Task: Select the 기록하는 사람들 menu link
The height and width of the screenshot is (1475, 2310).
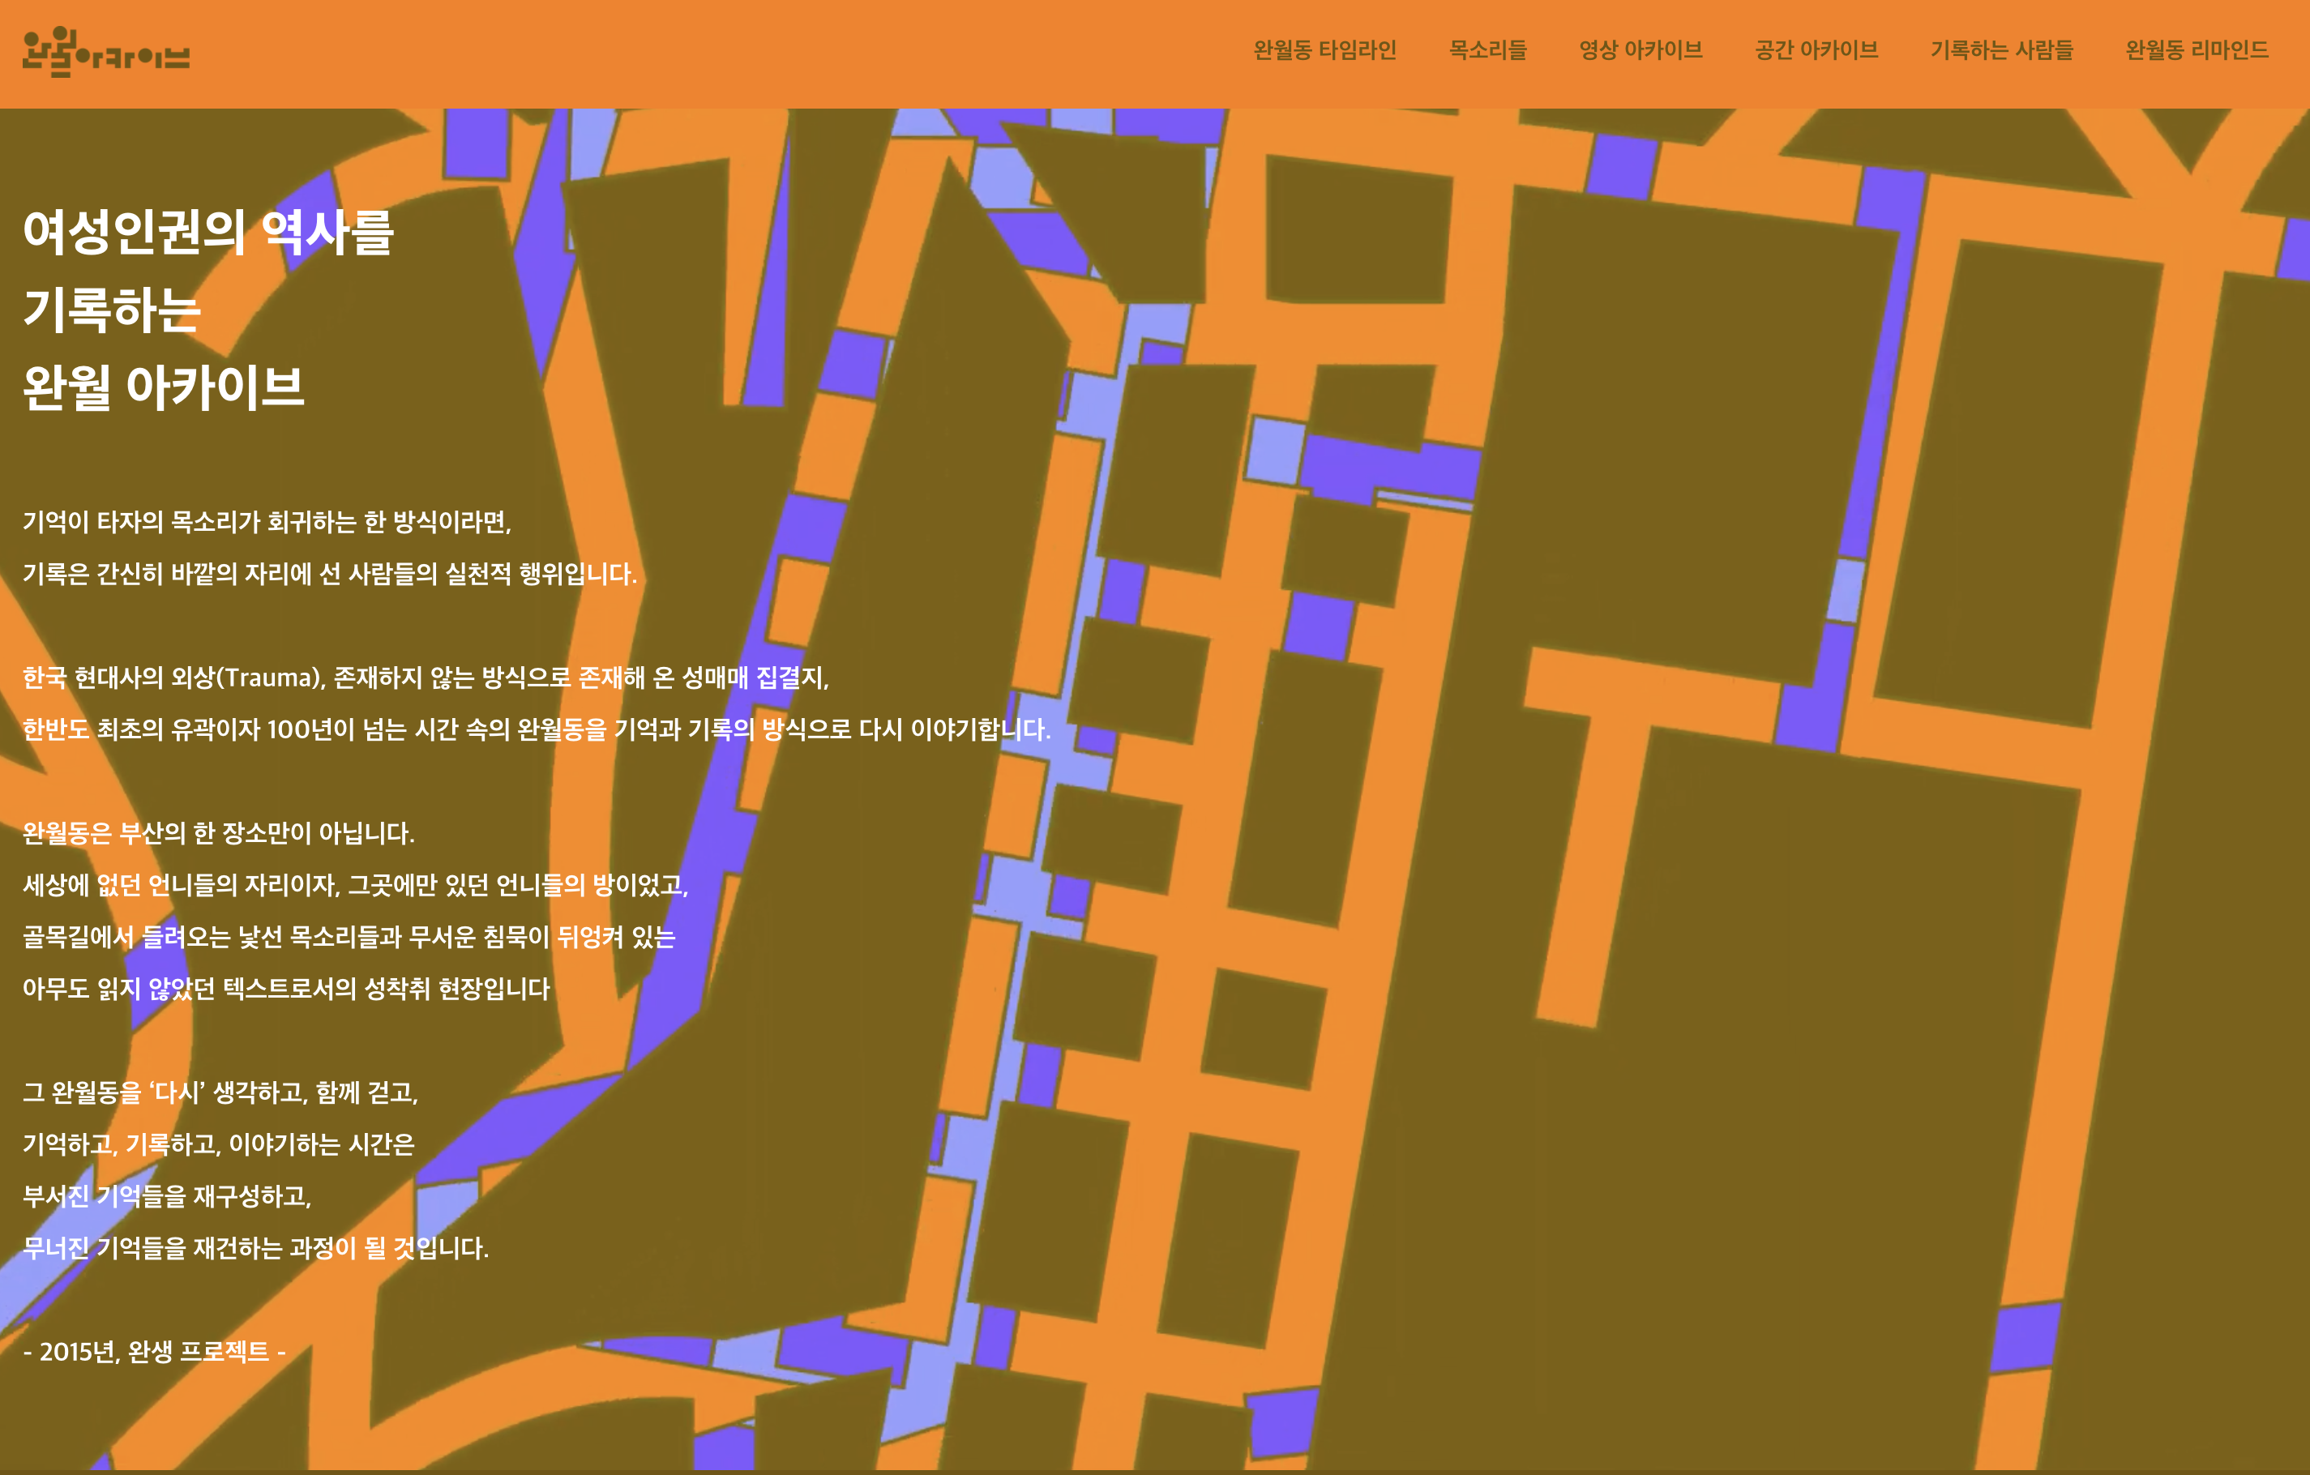Action: tap(2001, 50)
